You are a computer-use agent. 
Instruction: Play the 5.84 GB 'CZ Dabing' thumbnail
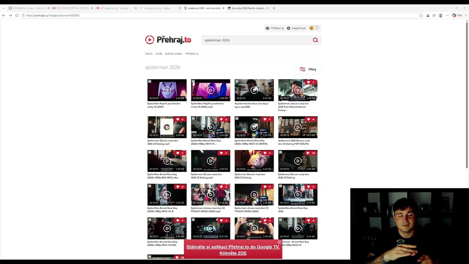pyautogui.click(x=298, y=161)
